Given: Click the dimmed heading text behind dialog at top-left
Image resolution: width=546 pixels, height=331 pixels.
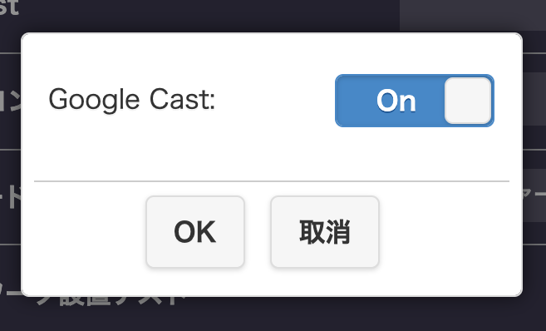Looking at the screenshot, I should tap(8, 7).
